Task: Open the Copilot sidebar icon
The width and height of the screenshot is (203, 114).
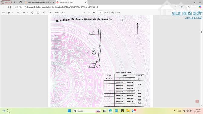Action: 200,7
